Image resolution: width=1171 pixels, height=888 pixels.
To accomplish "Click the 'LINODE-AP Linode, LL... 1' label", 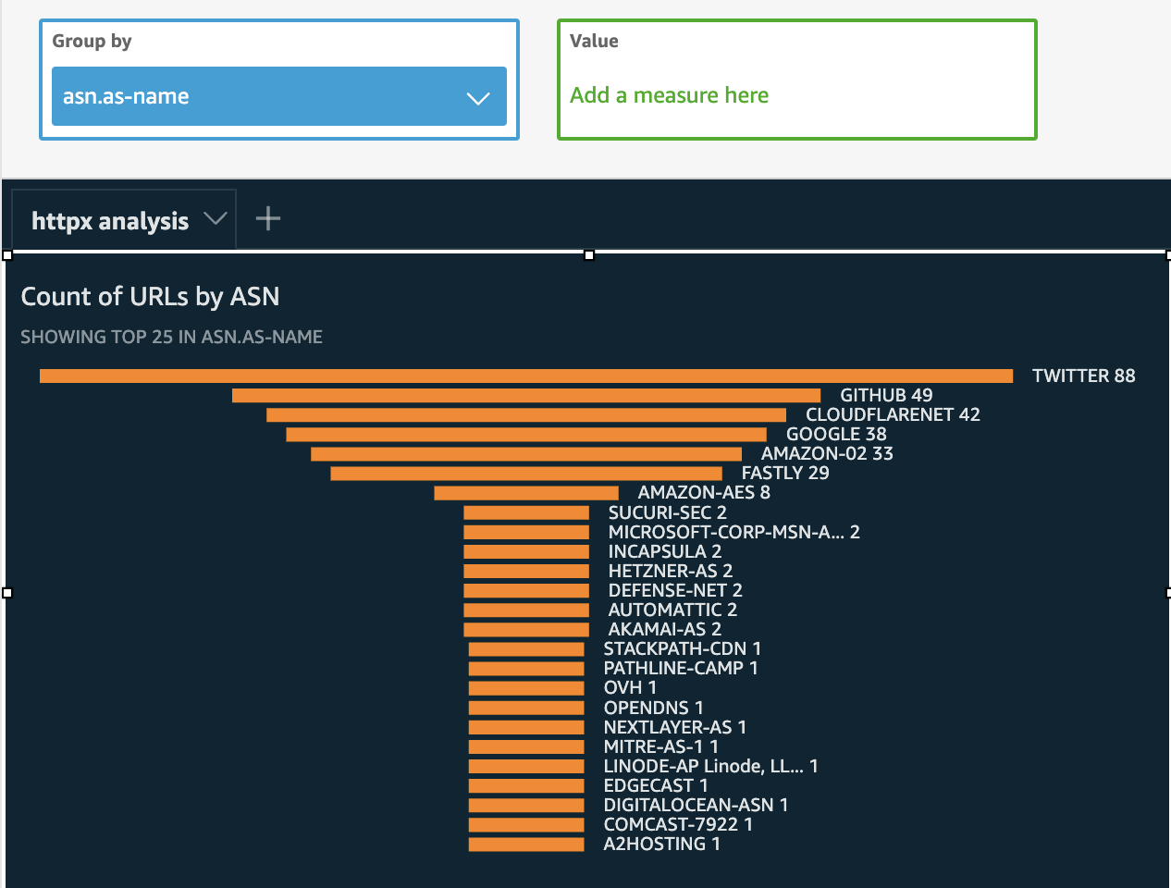I will (x=711, y=766).
